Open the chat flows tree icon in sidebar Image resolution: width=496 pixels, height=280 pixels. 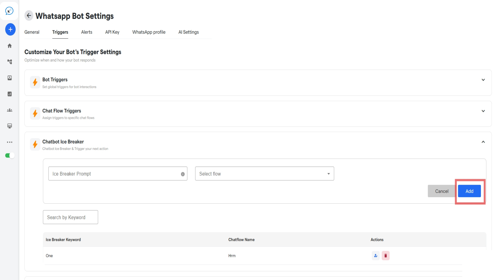coord(10,62)
